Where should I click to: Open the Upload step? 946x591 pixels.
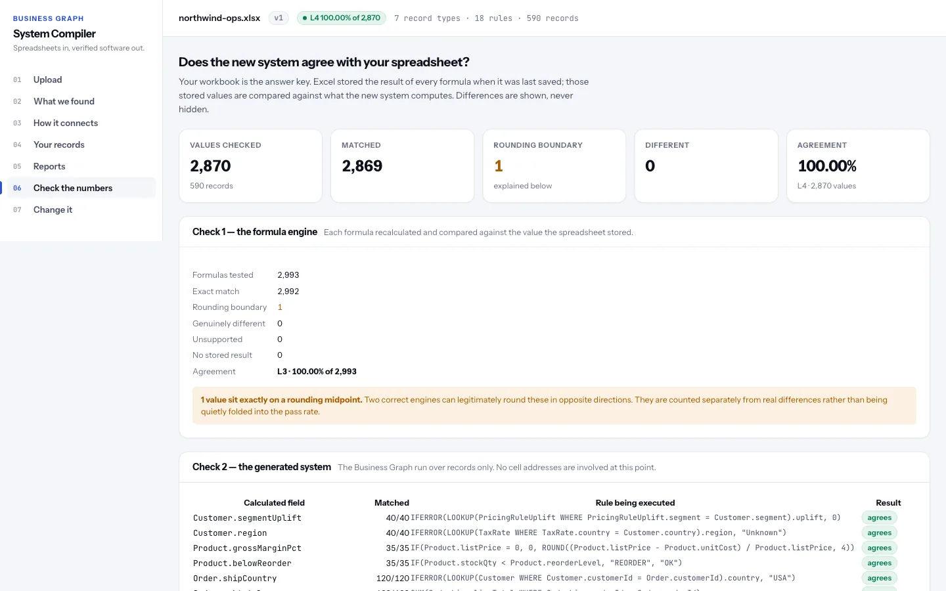tap(81, 79)
